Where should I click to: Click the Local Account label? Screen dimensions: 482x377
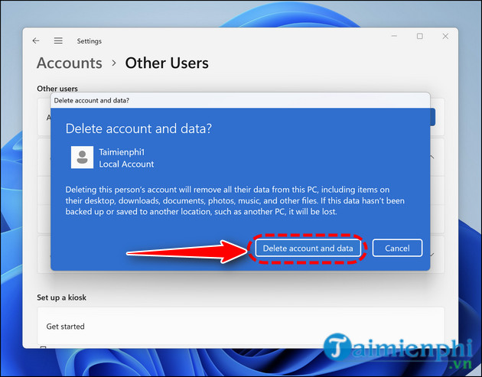click(x=126, y=164)
